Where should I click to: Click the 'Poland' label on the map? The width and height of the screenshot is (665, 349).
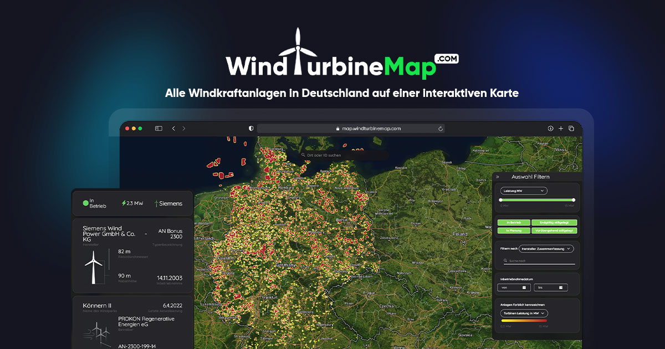pos(461,234)
